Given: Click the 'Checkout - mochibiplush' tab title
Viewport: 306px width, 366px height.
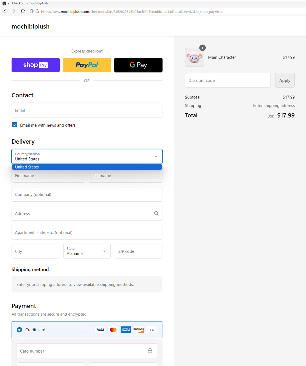Looking at the screenshot, I should click(30, 3).
